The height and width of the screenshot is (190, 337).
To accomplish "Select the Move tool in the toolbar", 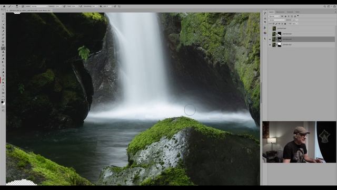I will 3,14.
